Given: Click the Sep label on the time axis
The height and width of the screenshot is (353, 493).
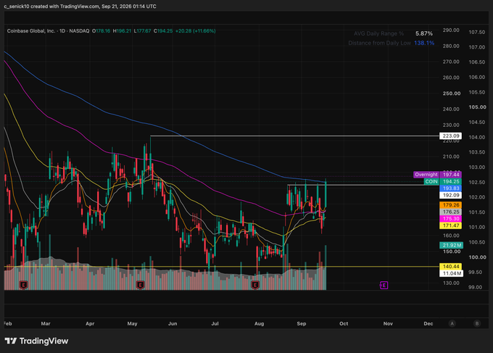Looking at the screenshot, I should point(301,323).
